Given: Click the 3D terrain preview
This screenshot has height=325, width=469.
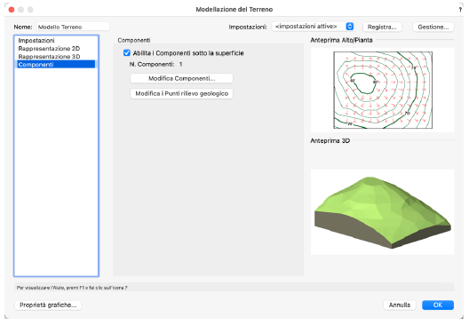Looking at the screenshot, I should [x=382, y=212].
